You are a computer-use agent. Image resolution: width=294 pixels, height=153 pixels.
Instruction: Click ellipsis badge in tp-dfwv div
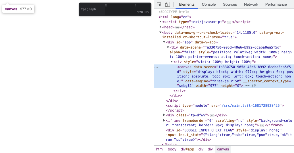(212, 116)
